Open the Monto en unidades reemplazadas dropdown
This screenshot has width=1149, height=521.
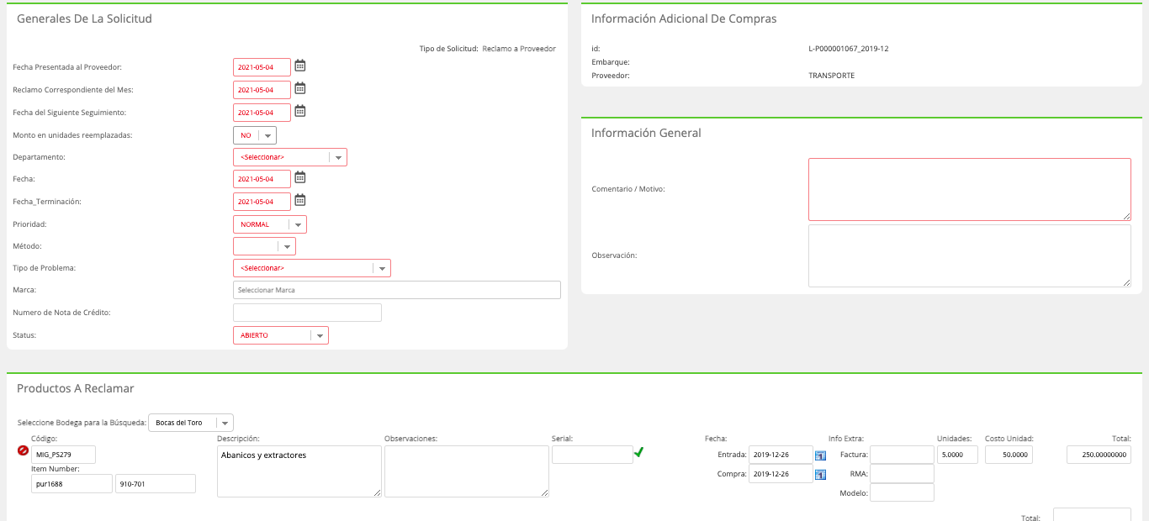click(x=255, y=135)
